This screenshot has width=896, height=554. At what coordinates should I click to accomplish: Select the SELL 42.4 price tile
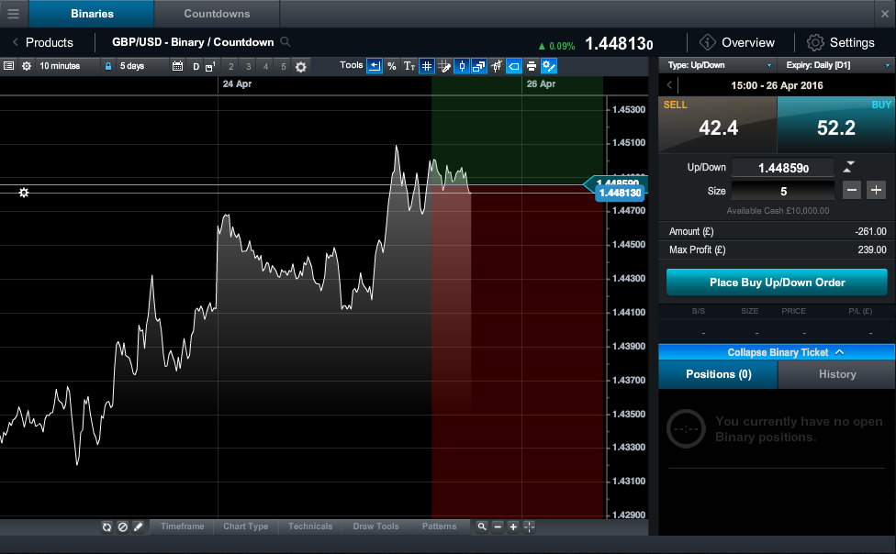pos(718,125)
